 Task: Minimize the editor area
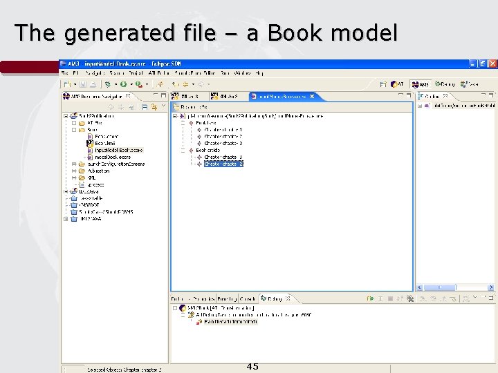click(x=400, y=95)
